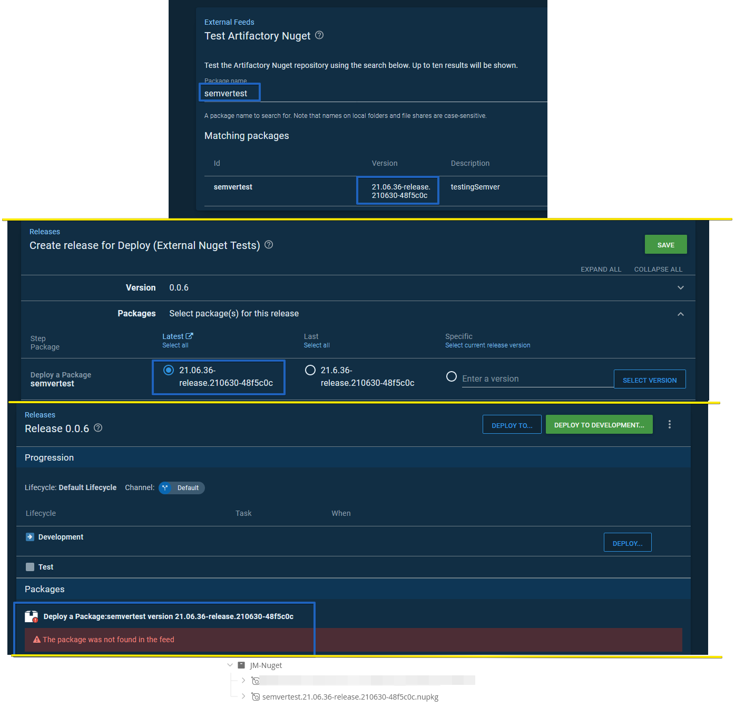Collapse the Packages section chevron
This screenshot has width=735, height=708.
680,313
